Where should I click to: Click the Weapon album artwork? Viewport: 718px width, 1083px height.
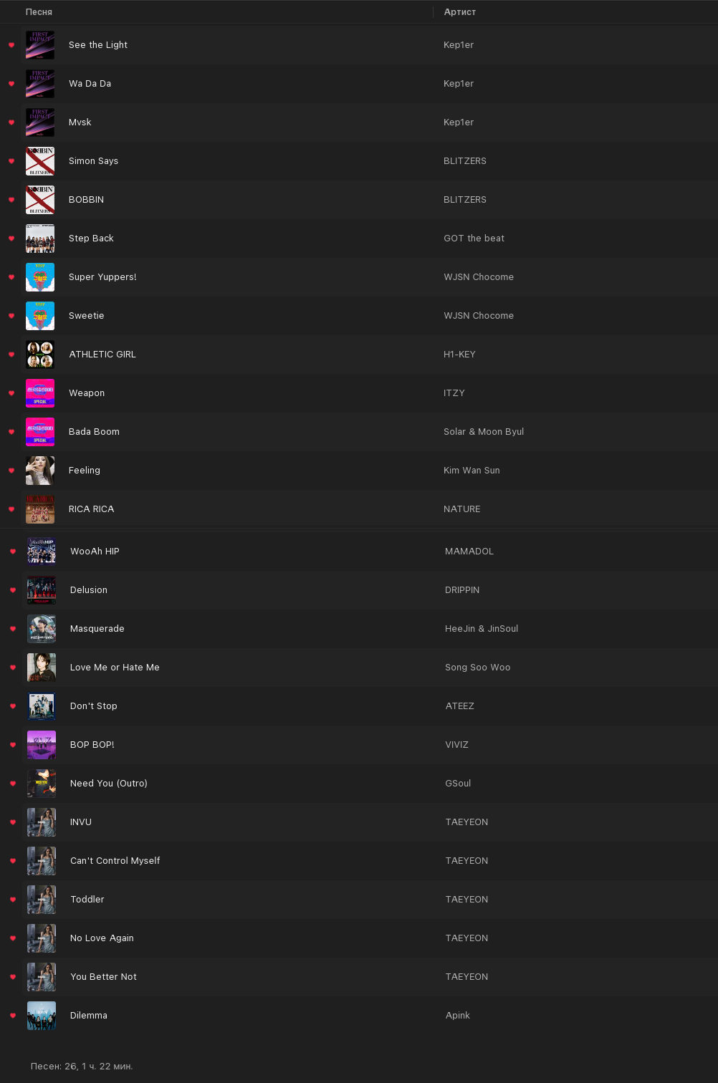click(40, 393)
